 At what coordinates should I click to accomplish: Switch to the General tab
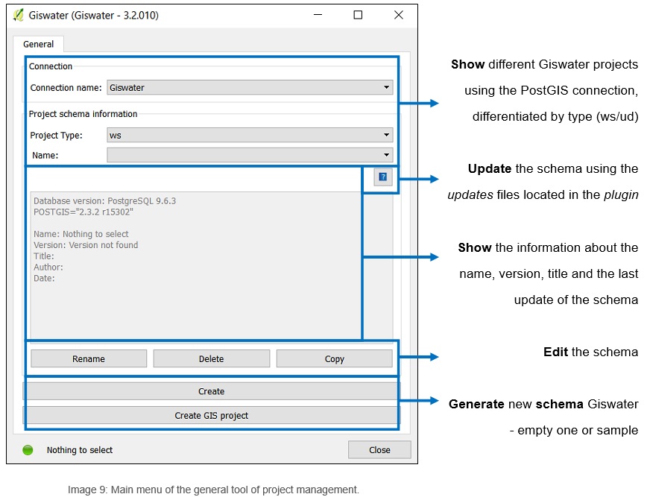(x=38, y=44)
